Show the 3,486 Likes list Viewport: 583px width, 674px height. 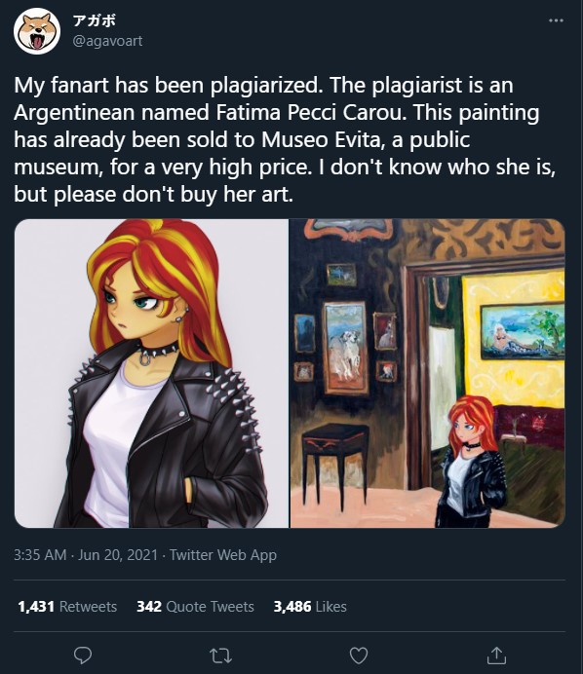point(310,607)
